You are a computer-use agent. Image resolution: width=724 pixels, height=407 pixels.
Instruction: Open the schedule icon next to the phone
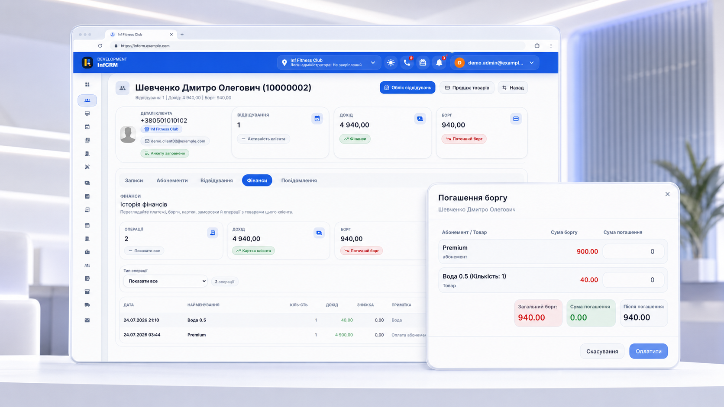tap(423, 63)
